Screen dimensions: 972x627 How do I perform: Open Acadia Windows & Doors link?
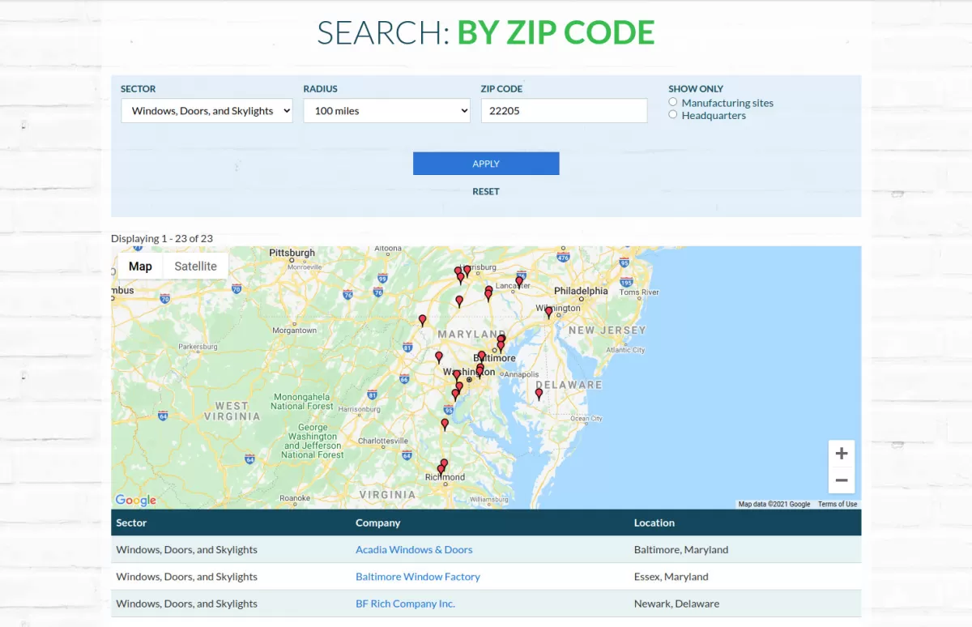pos(414,549)
